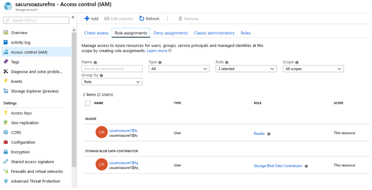Open the Classic administrators tab
Image resolution: width=372 pixels, height=190 pixels.
point(214,33)
